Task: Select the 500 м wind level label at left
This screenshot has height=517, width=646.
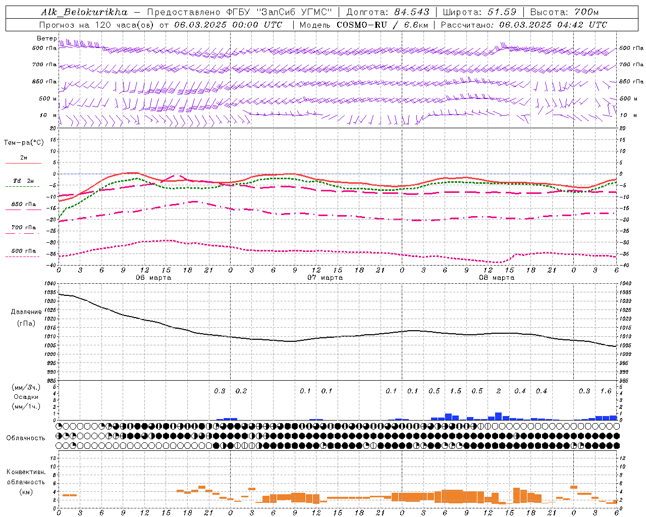Action: [x=48, y=98]
